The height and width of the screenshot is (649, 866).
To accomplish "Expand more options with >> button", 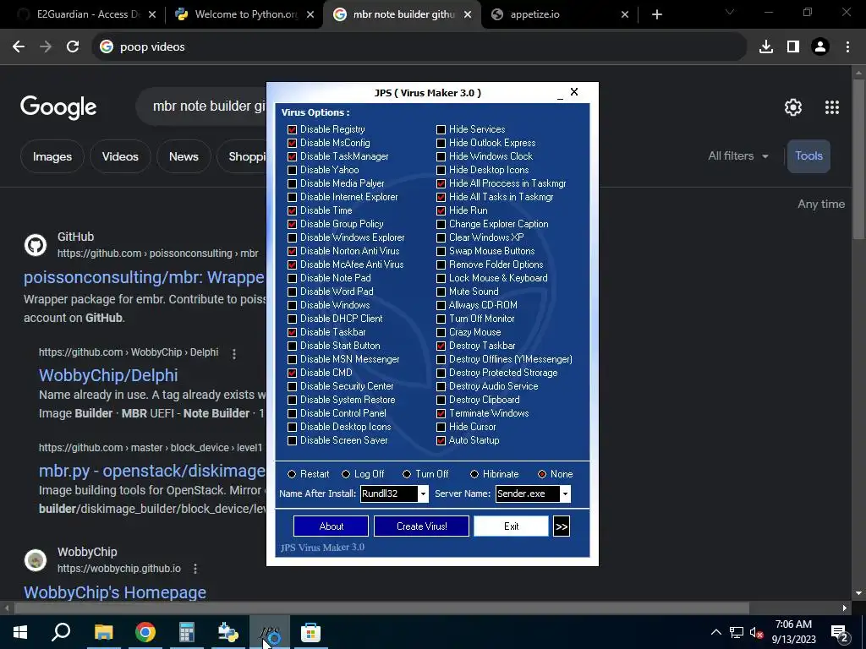I will (x=562, y=526).
